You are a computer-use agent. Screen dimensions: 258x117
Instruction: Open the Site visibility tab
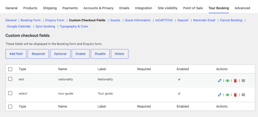pyautogui.click(x=168, y=8)
